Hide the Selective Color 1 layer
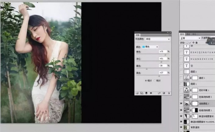The image size is (215, 132). 181,104
